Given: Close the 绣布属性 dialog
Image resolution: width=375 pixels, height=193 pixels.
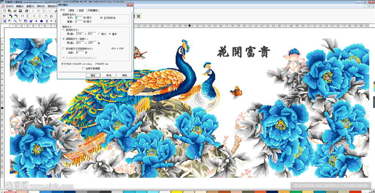Looking at the screenshot, I should pyautogui.click(x=130, y=5).
